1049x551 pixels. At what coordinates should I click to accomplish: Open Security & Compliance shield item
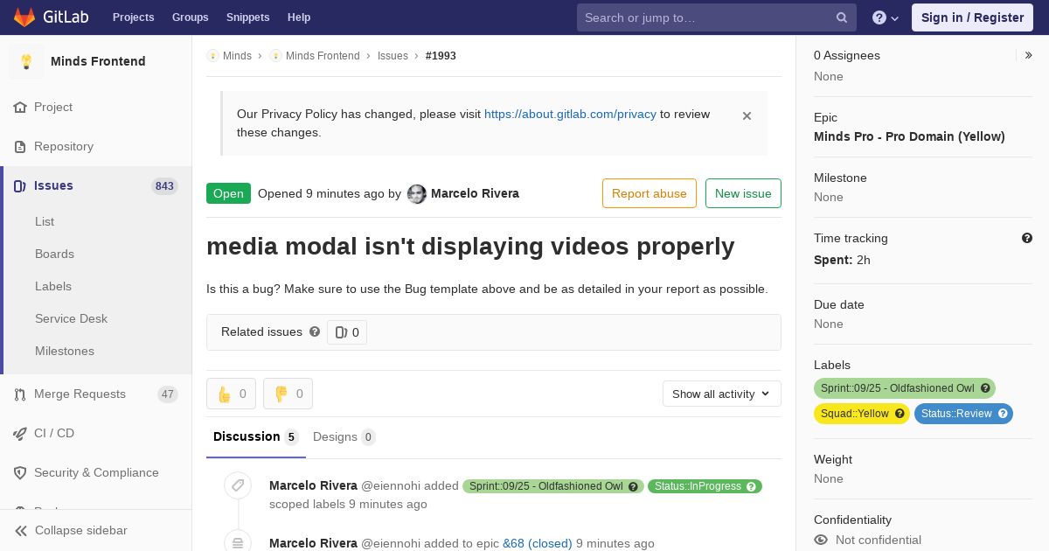click(x=96, y=472)
